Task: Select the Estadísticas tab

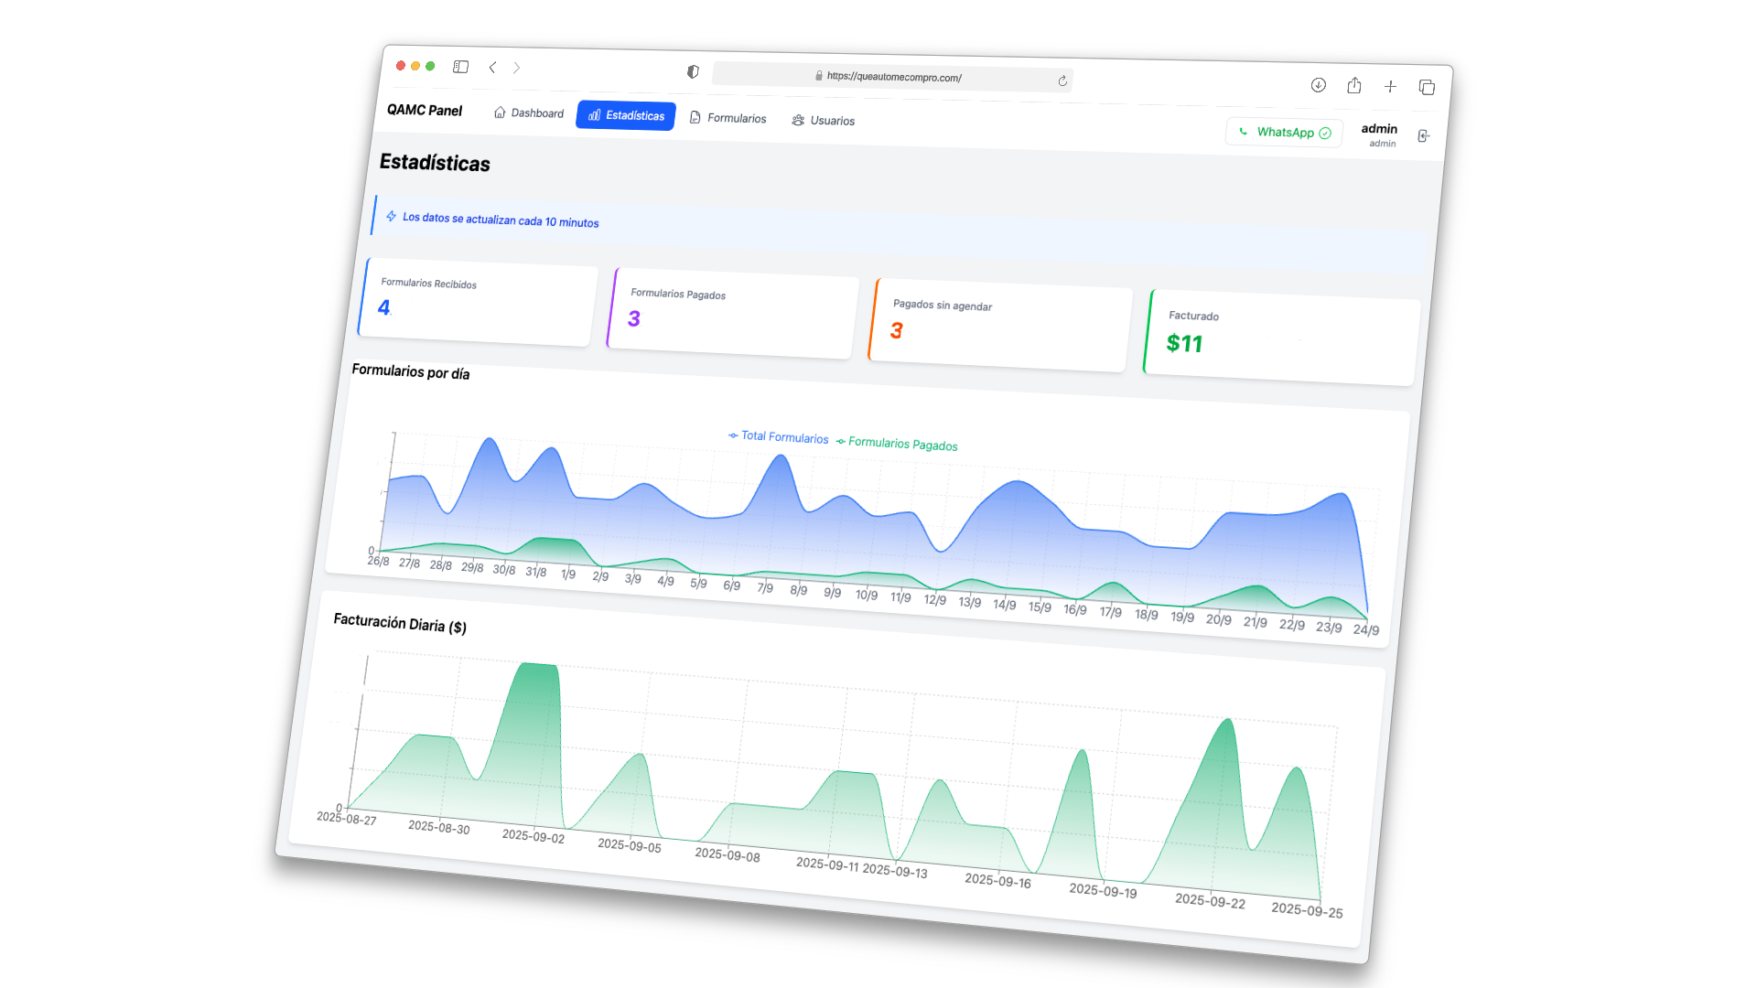Action: coord(627,115)
